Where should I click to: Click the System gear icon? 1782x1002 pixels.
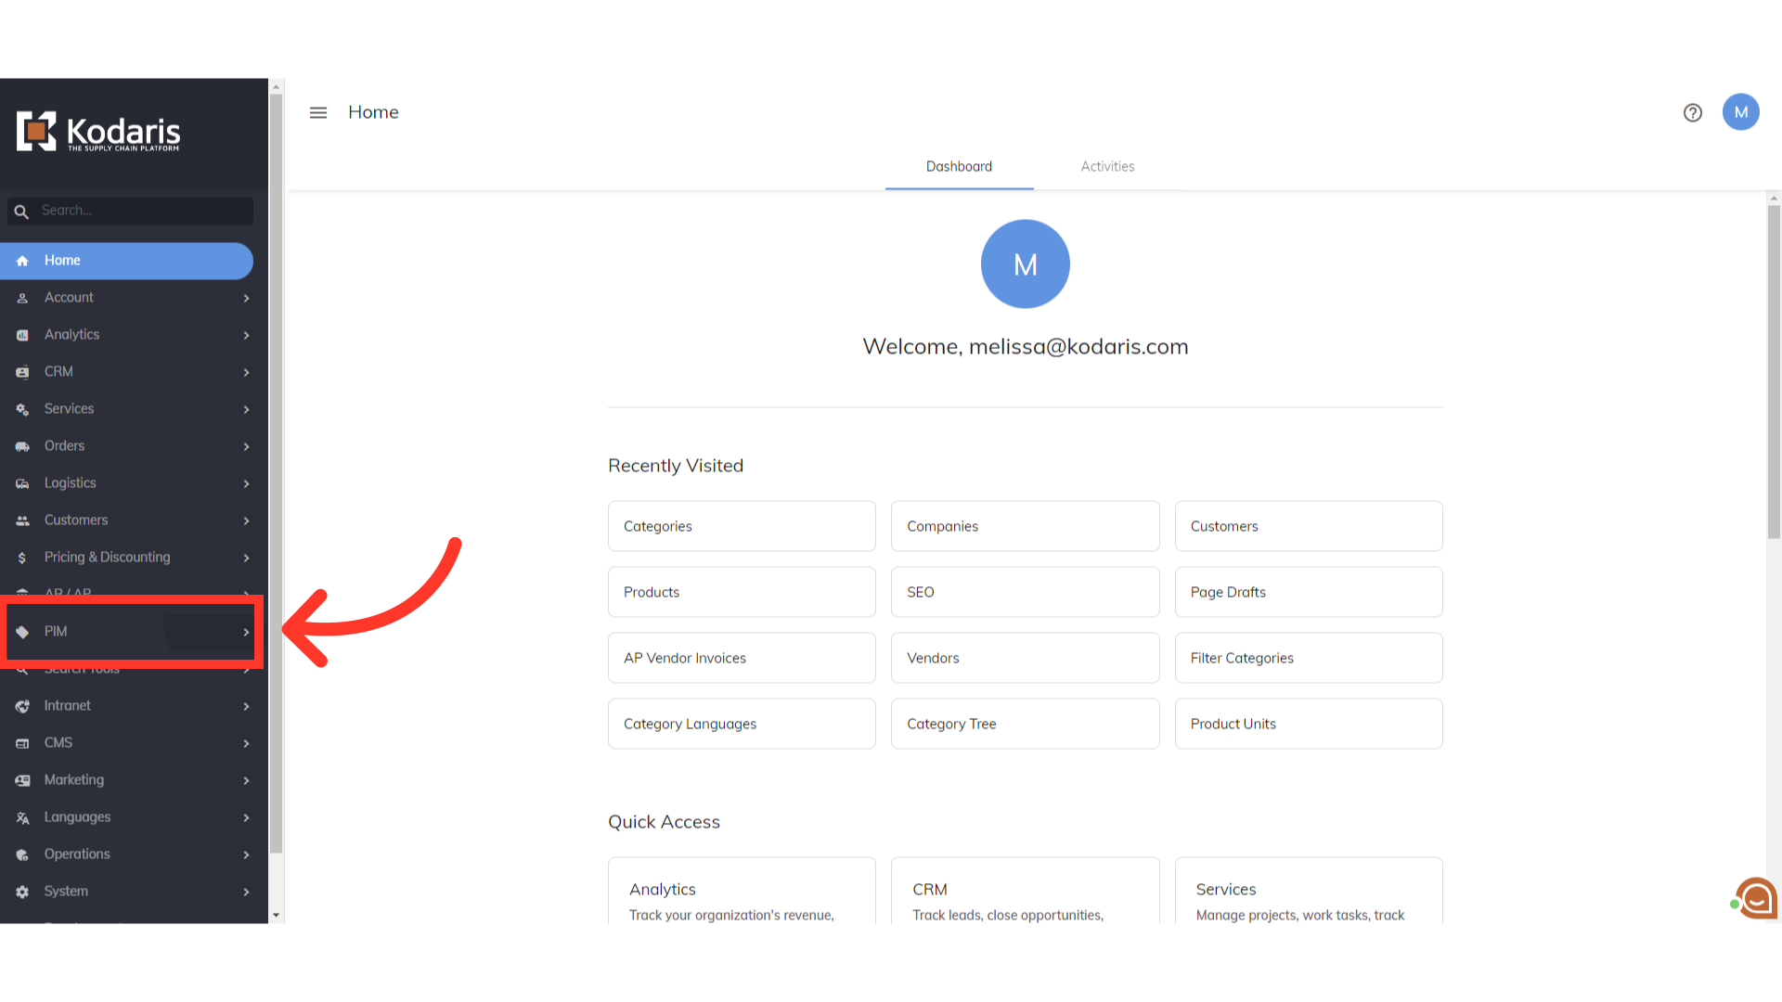coord(22,892)
